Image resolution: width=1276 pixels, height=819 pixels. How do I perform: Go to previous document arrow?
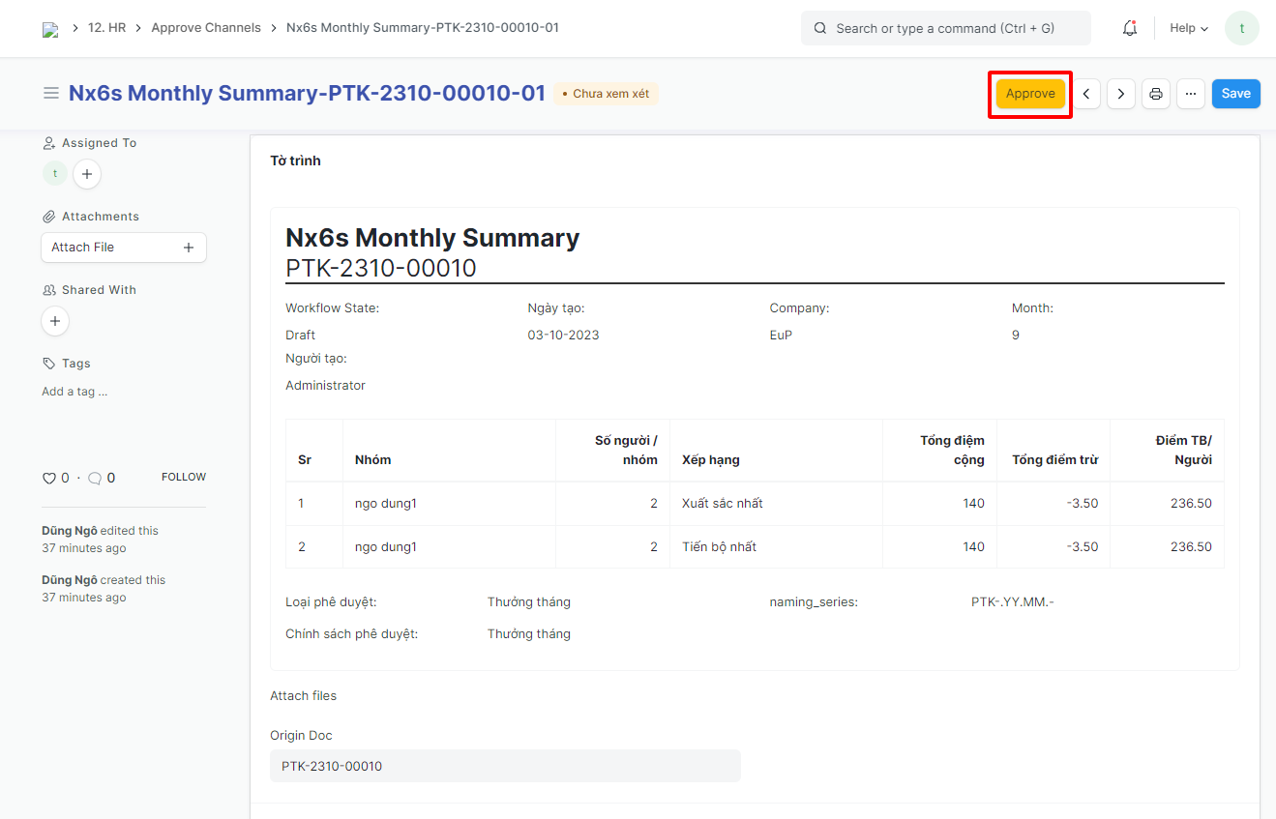(x=1086, y=94)
